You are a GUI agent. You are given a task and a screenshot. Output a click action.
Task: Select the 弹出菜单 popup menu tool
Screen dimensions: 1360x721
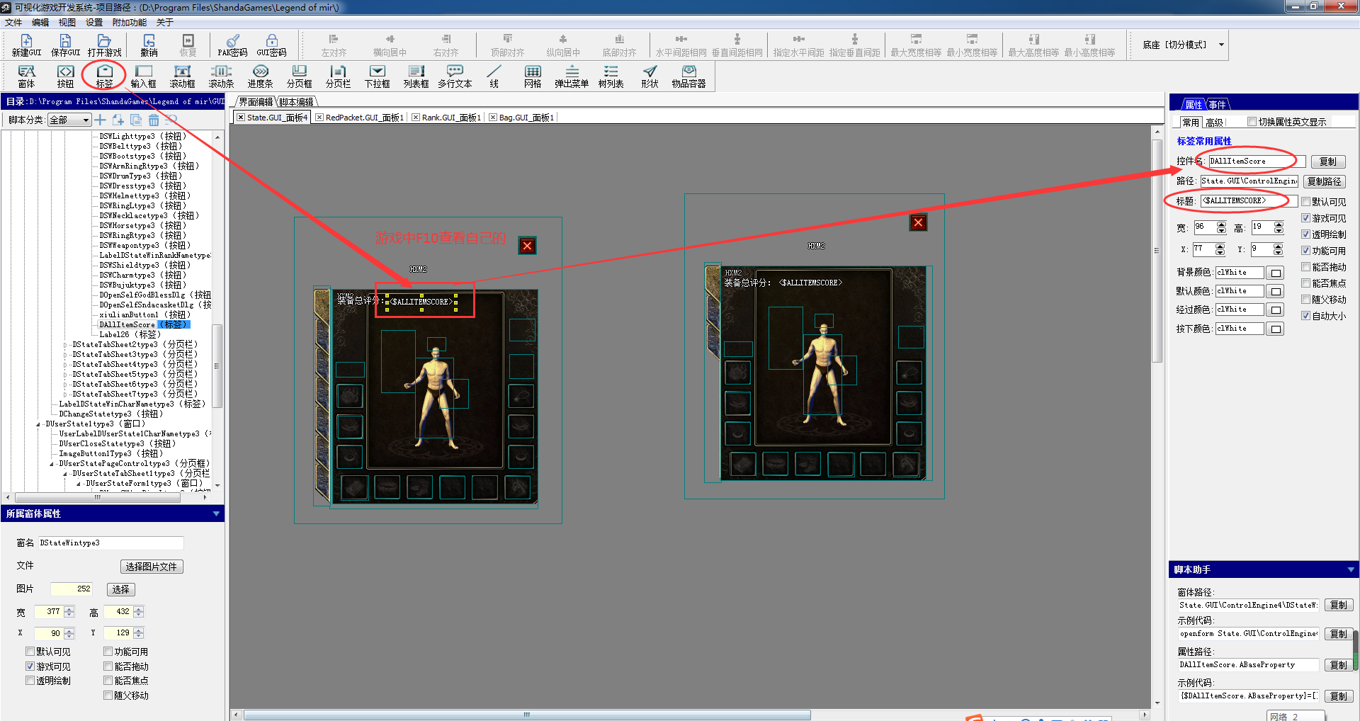point(572,76)
